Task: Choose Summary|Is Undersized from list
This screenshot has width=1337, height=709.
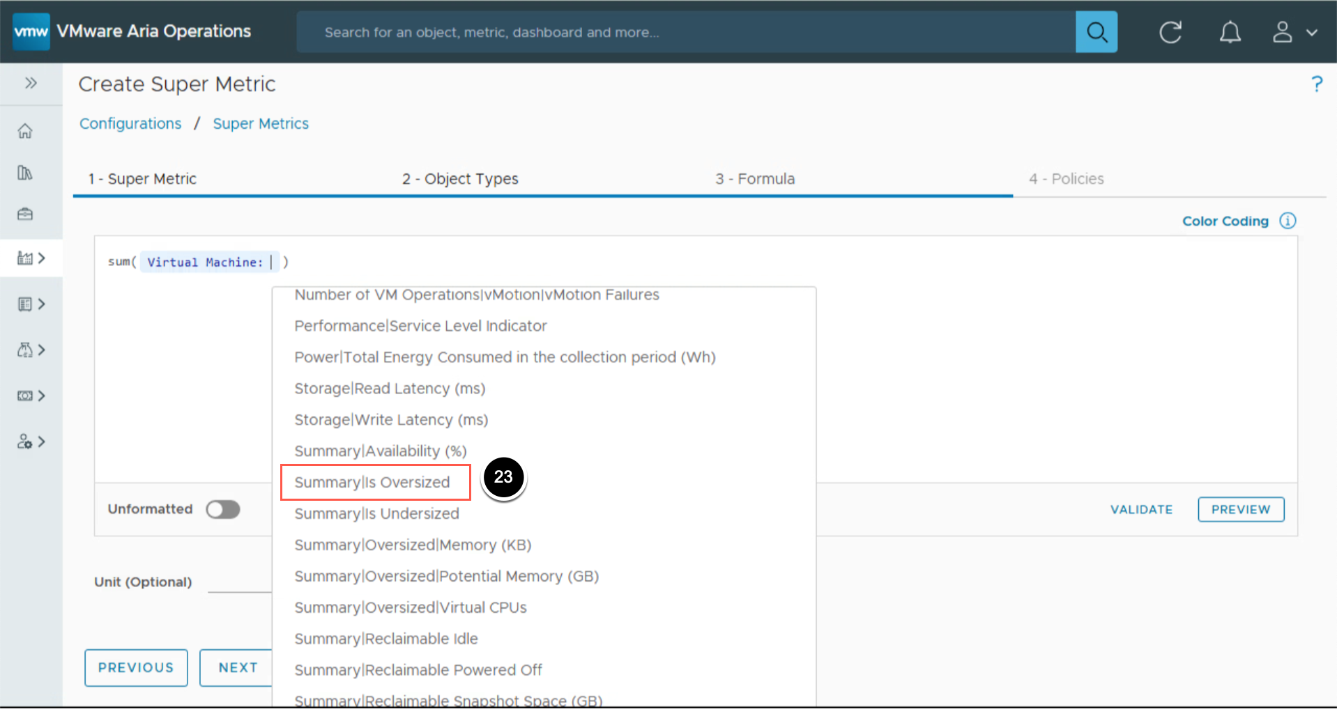Action: click(x=376, y=513)
